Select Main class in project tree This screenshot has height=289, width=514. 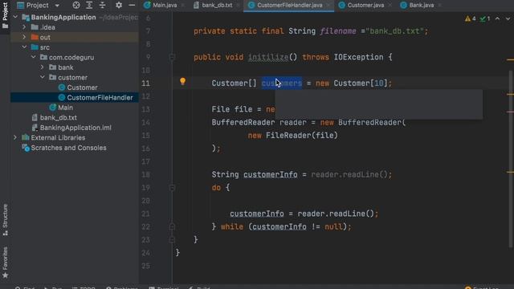pos(65,108)
